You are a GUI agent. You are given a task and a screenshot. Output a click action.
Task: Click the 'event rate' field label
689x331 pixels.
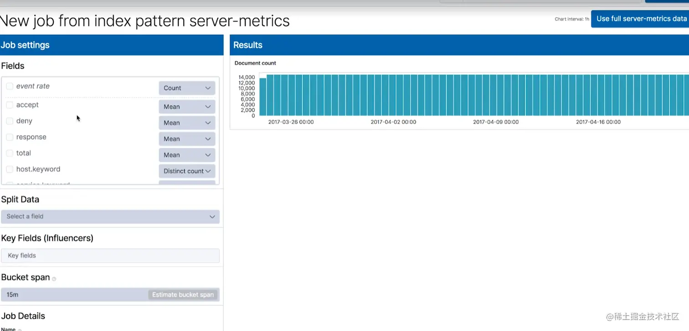33,86
